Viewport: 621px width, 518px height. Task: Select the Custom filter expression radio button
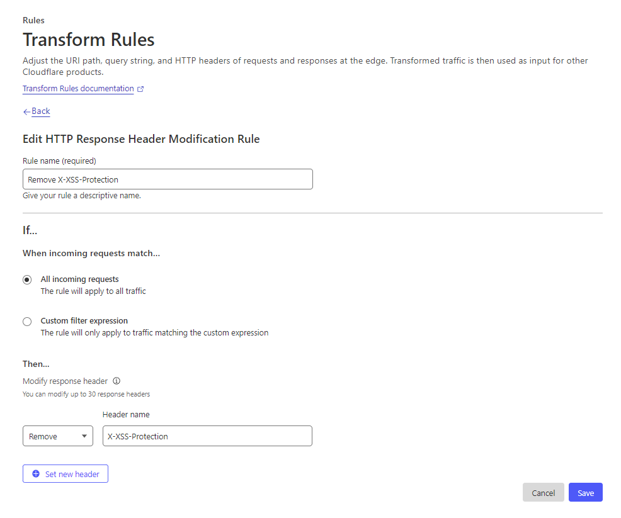tap(27, 322)
